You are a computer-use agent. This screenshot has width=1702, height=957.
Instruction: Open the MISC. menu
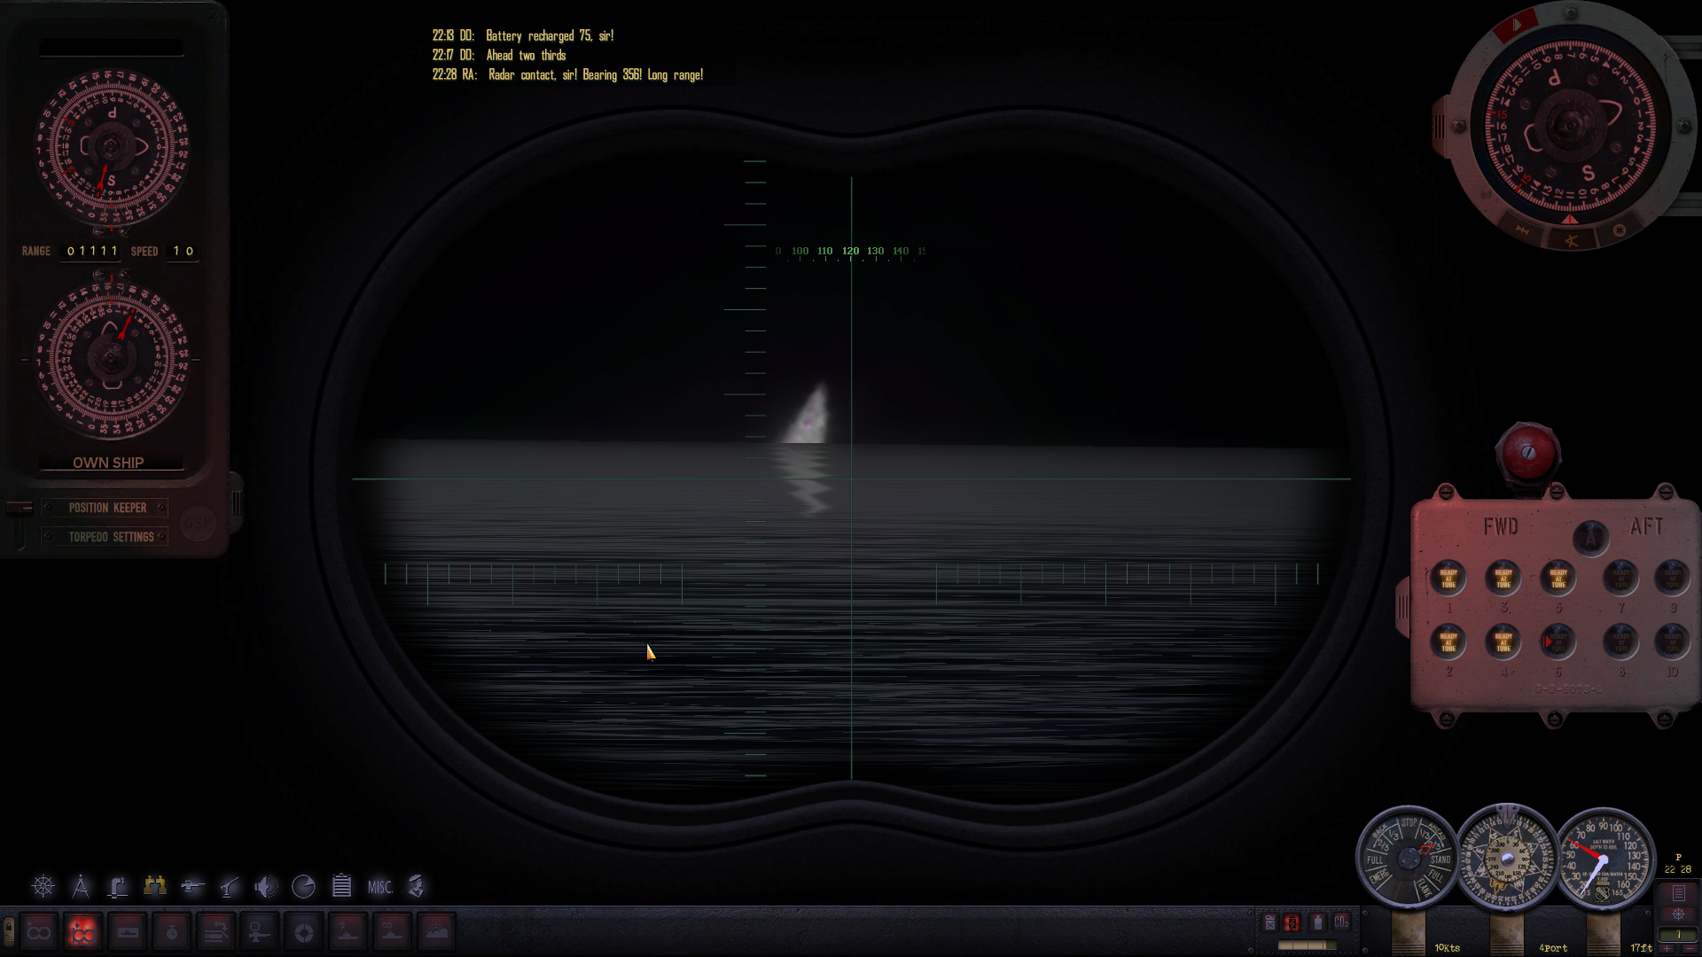tap(379, 887)
